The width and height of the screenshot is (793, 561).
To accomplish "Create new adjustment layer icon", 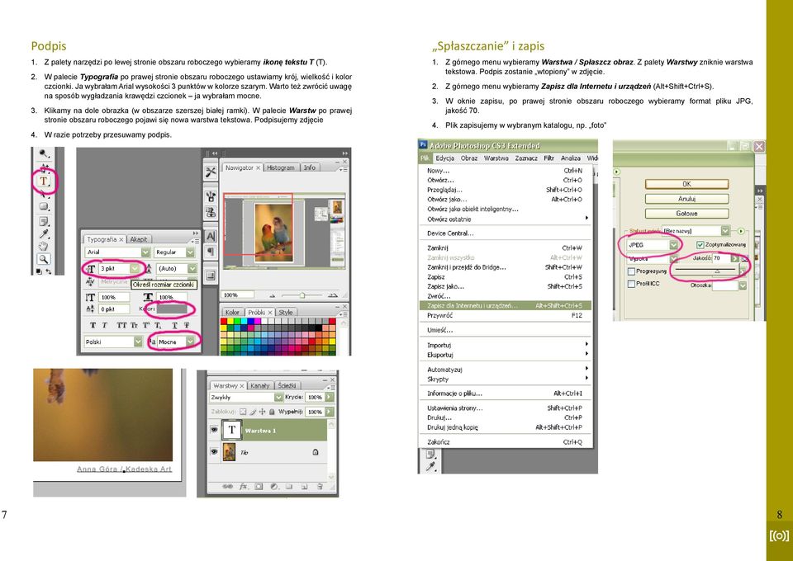I will click(274, 487).
